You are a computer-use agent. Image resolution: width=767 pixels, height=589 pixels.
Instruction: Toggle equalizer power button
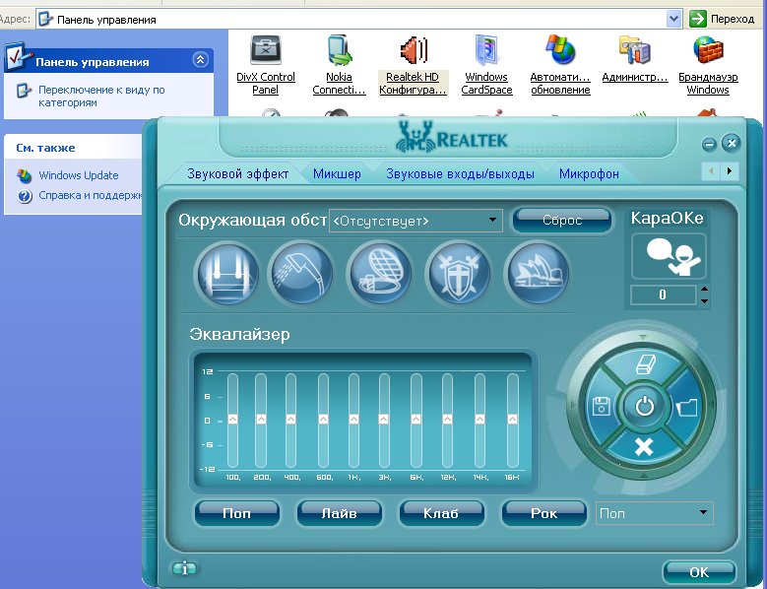(x=644, y=406)
